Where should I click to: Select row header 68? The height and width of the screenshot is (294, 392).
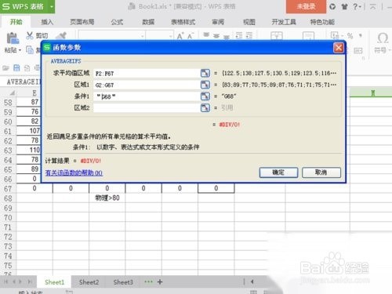(x=8, y=198)
